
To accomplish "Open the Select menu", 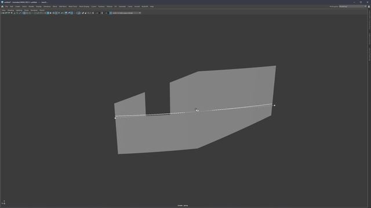I will (x=24, y=6).
